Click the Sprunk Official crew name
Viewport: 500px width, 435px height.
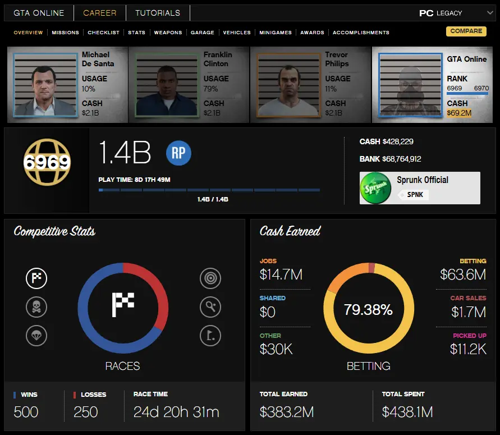[x=423, y=180]
